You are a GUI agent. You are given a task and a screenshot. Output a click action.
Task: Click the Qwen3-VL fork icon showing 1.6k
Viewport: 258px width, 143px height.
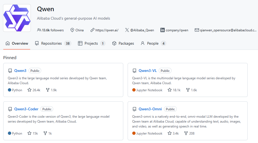click(x=188, y=90)
